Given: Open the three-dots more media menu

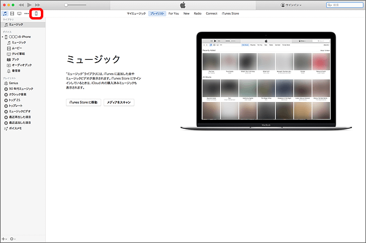Looking at the screenshot, I should pos(26,13).
